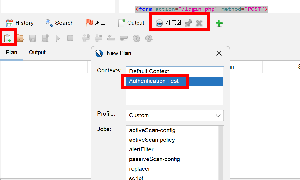Close the 자동화 tab with X icon
The image size is (300, 180).
(x=199, y=23)
